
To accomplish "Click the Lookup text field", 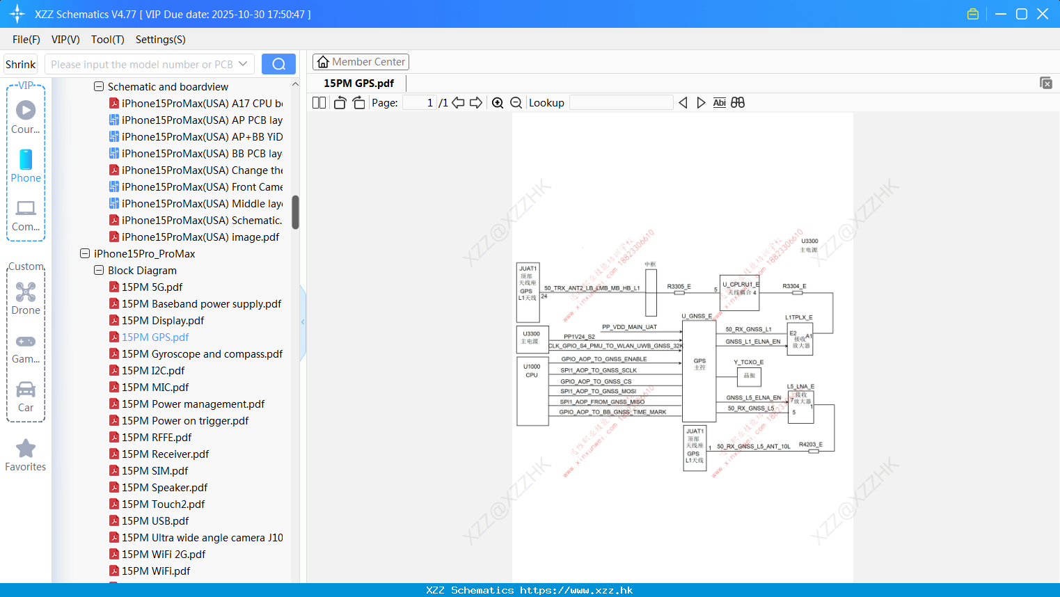I will pos(621,102).
